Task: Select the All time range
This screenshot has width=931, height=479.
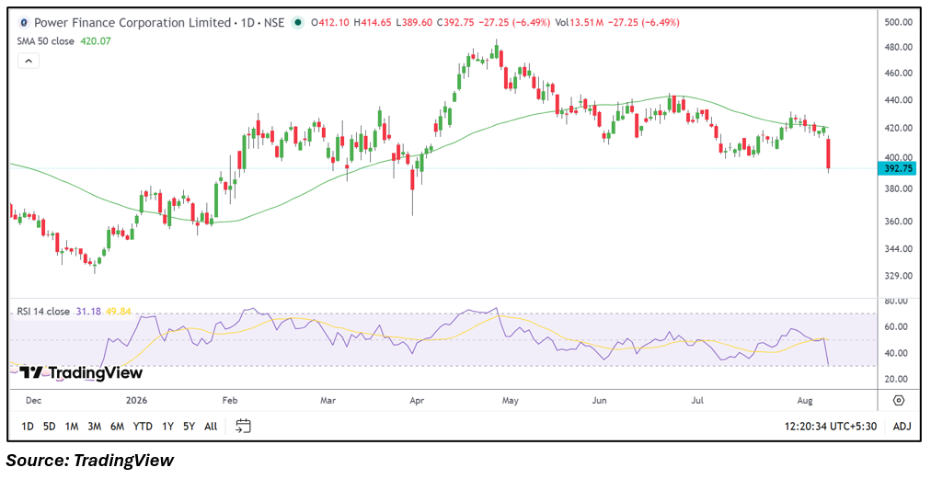Action: tap(211, 427)
